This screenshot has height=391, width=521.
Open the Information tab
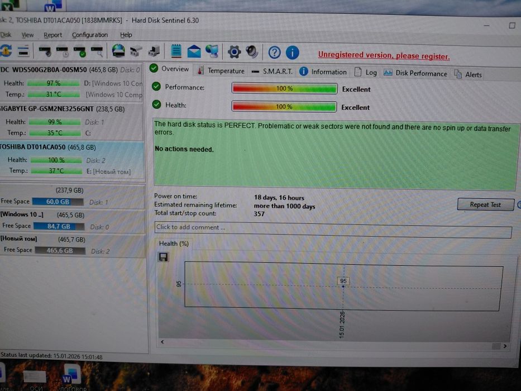coord(323,72)
